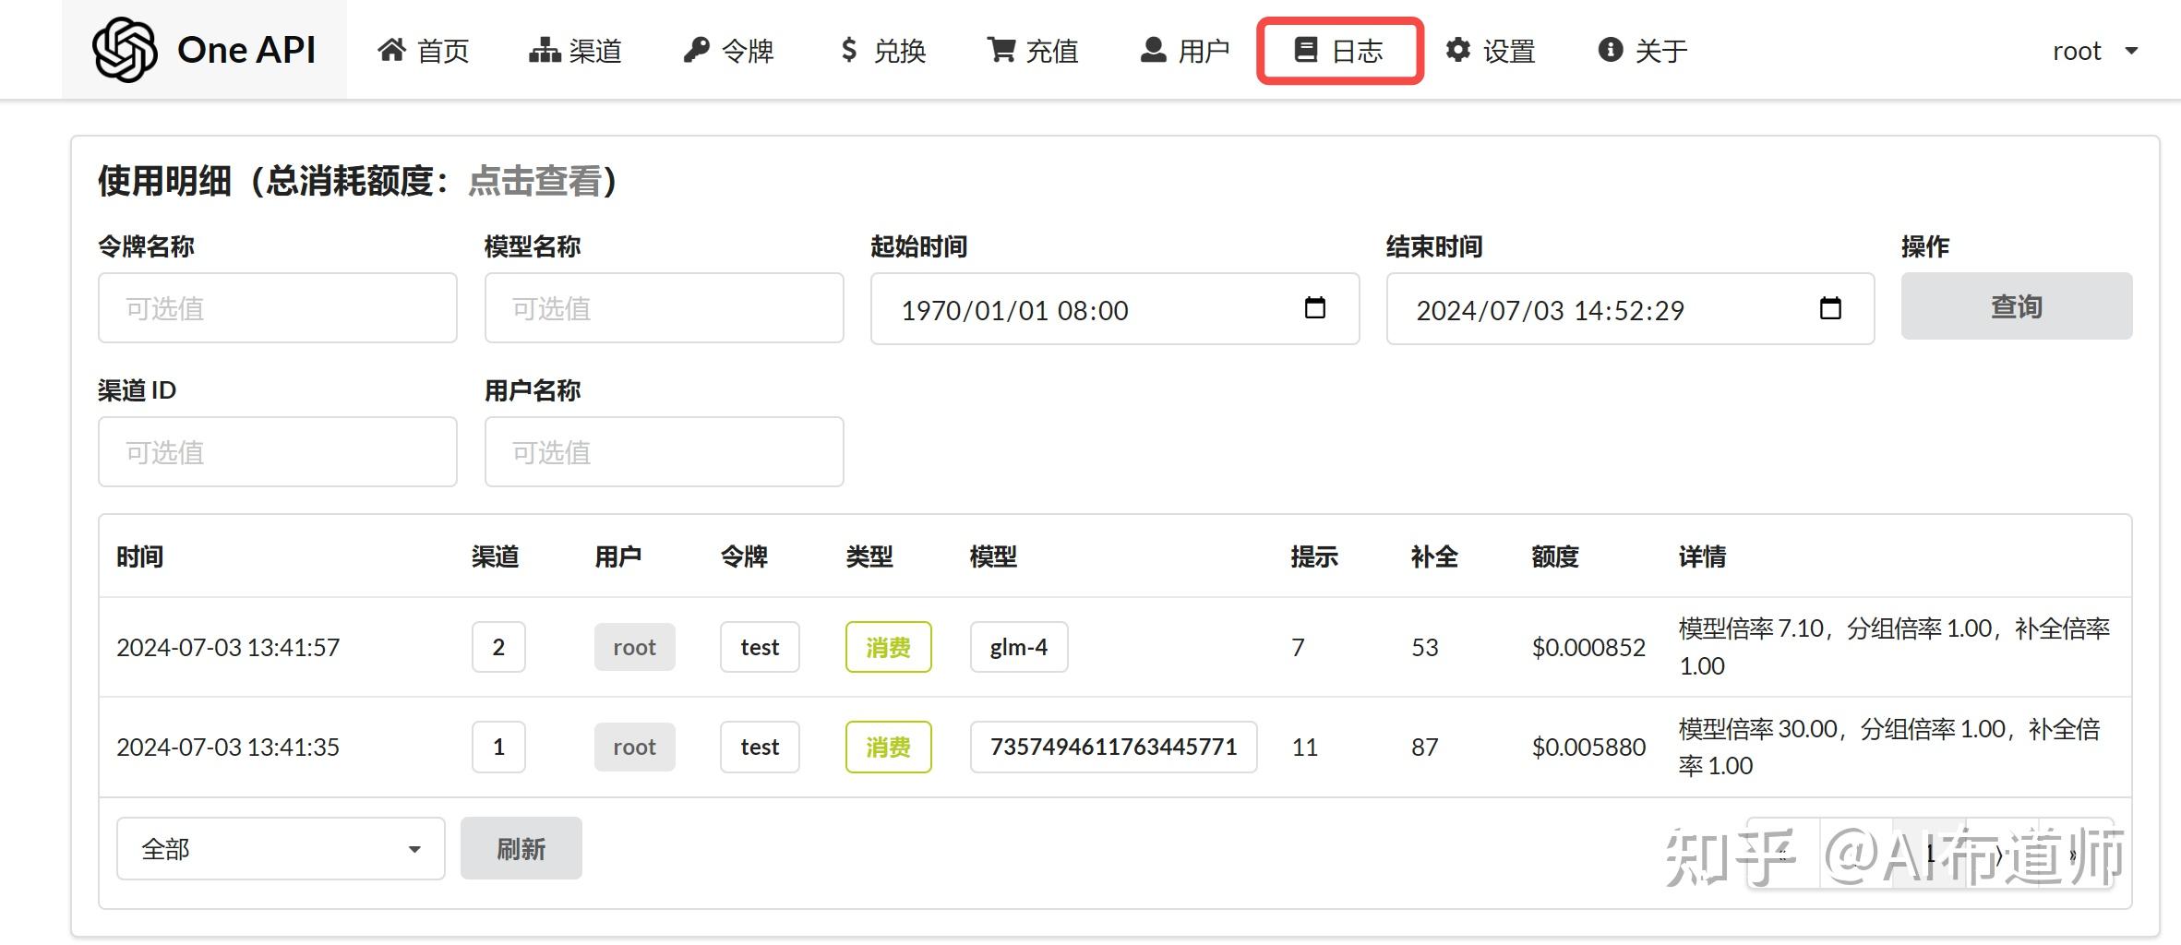This screenshot has height=945, width=2181.
Task: Open the 结束时间 date picker
Action: click(x=1832, y=309)
